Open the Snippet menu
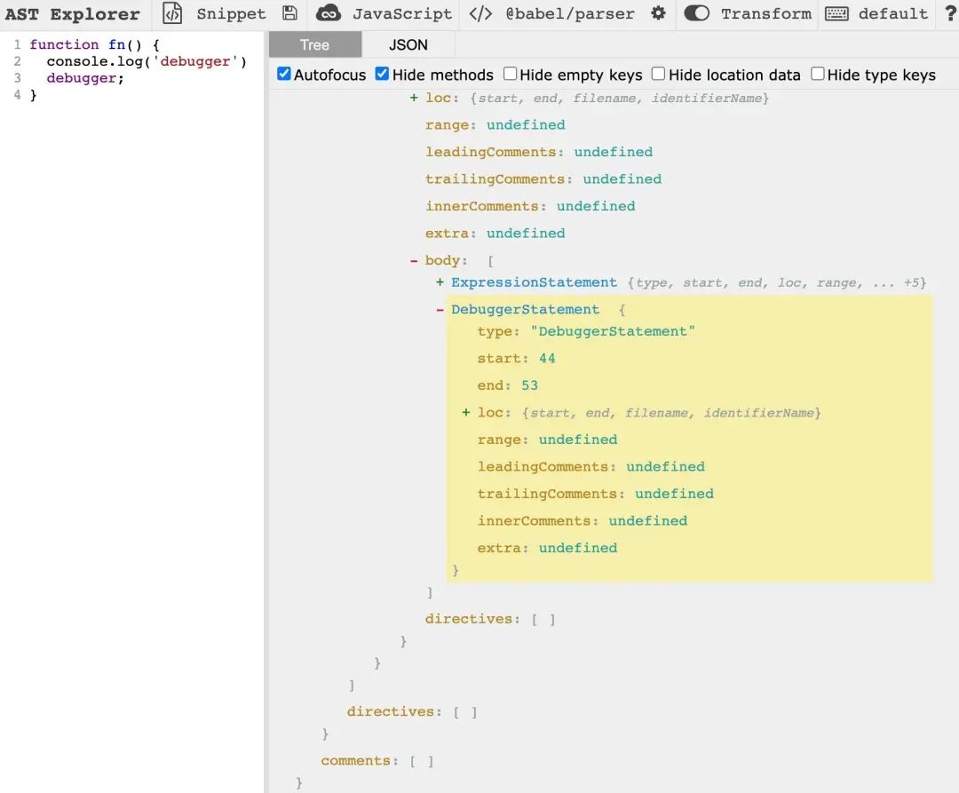Screen dimensions: 959x793 click(x=231, y=13)
